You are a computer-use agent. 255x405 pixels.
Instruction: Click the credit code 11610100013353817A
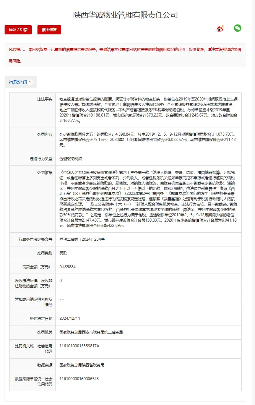click(80, 346)
